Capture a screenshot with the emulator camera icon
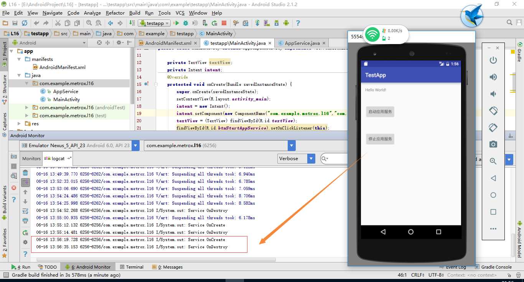524x282 pixels. 493,144
